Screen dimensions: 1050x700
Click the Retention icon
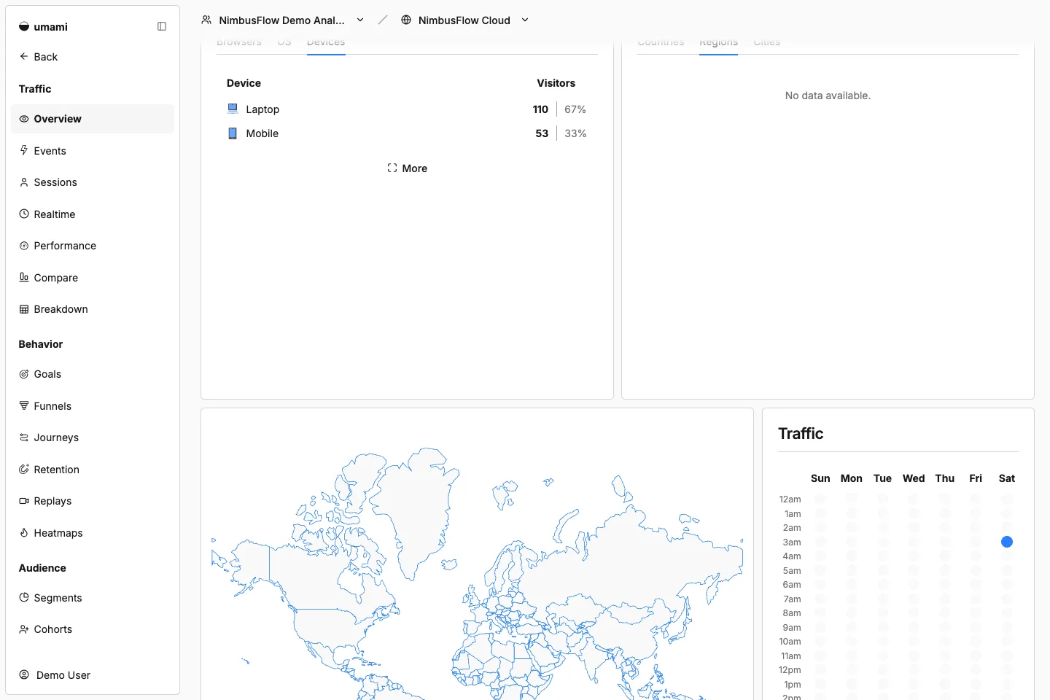(24, 469)
